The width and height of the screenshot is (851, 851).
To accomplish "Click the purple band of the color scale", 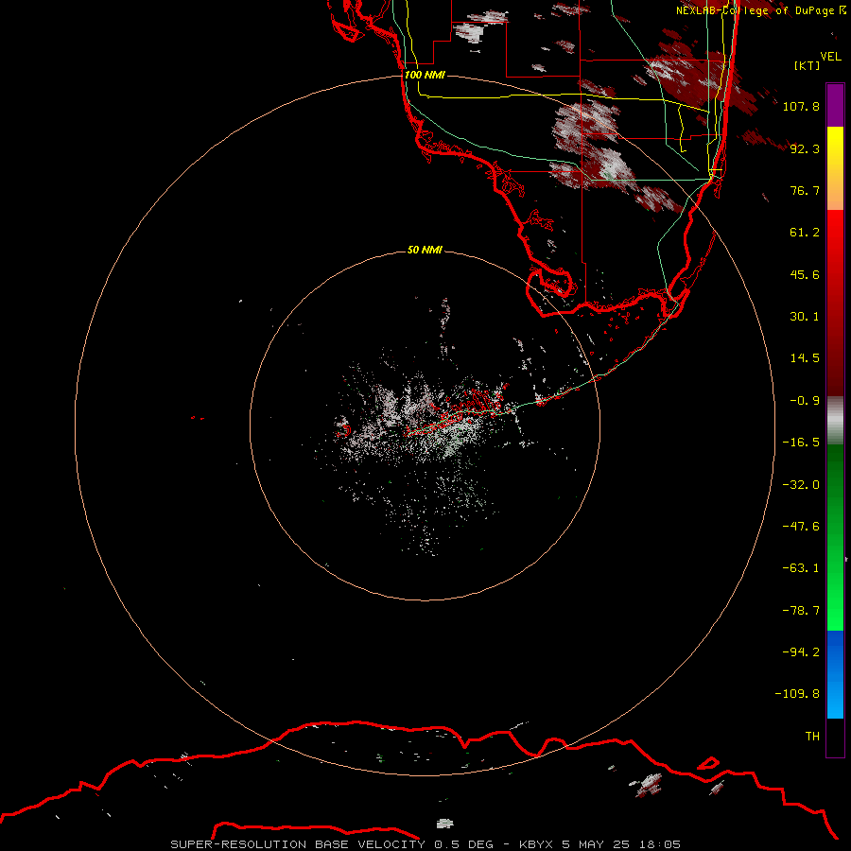I will 835,105.
